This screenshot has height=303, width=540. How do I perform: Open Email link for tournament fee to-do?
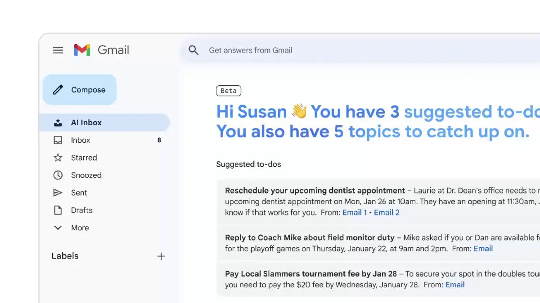click(x=455, y=285)
